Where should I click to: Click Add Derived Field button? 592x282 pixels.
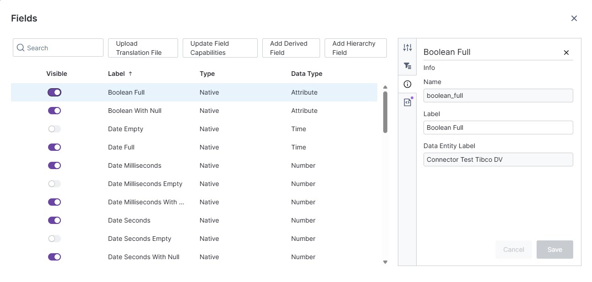coord(291,48)
